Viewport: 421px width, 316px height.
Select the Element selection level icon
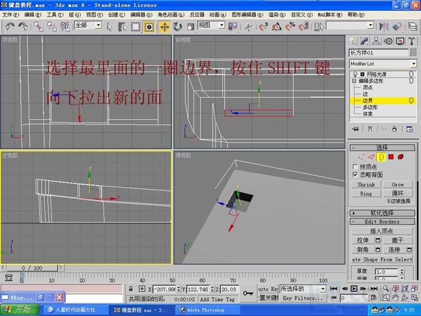click(x=401, y=157)
